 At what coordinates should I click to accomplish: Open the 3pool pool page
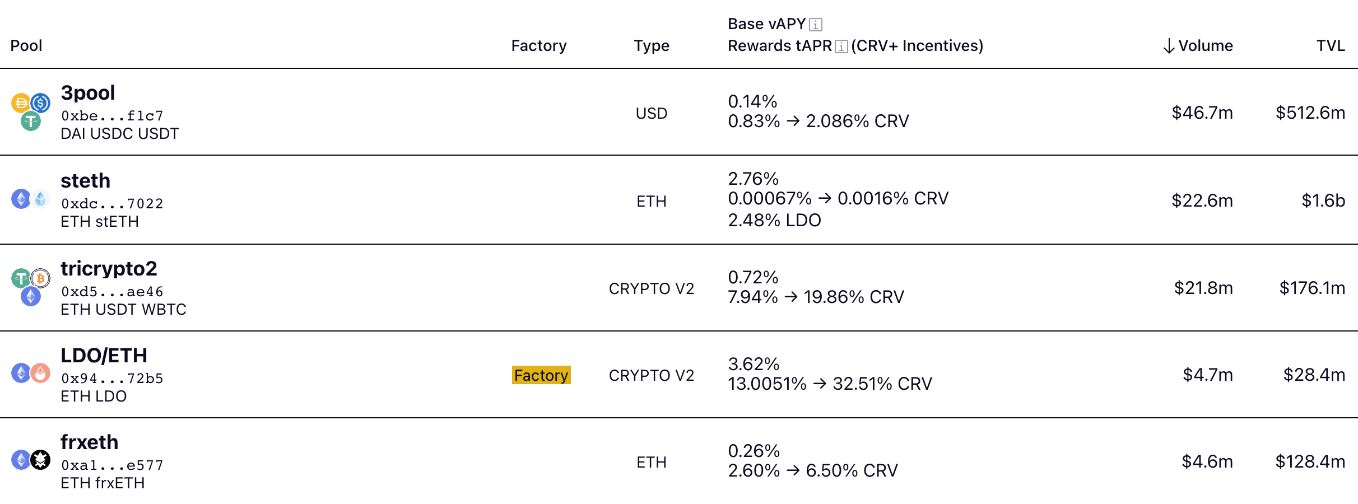point(87,93)
